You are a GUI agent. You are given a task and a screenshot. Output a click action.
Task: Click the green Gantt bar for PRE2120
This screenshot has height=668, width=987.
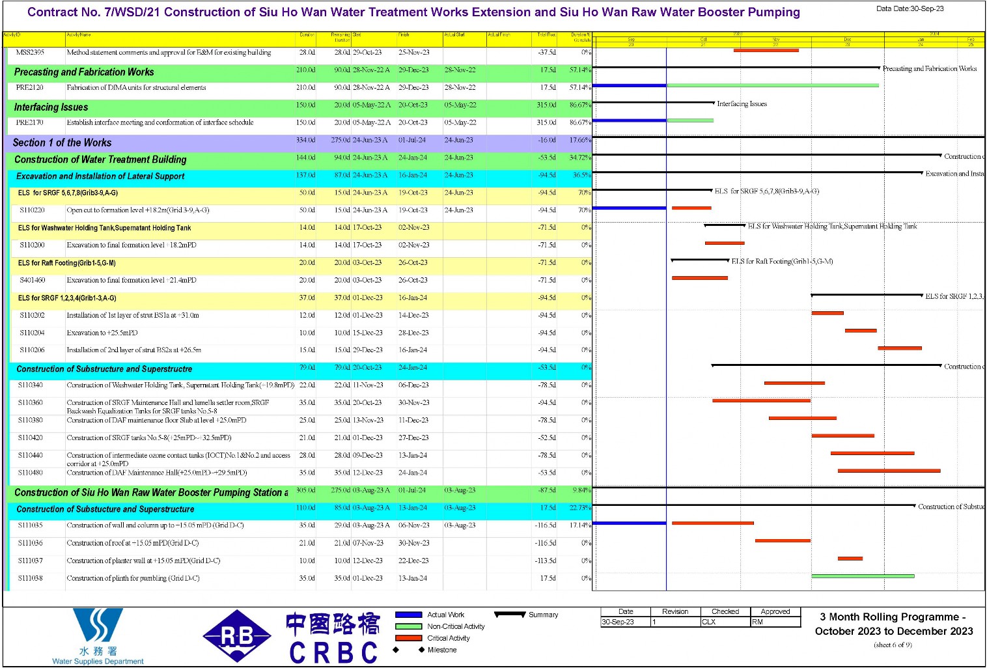(x=773, y=85)
